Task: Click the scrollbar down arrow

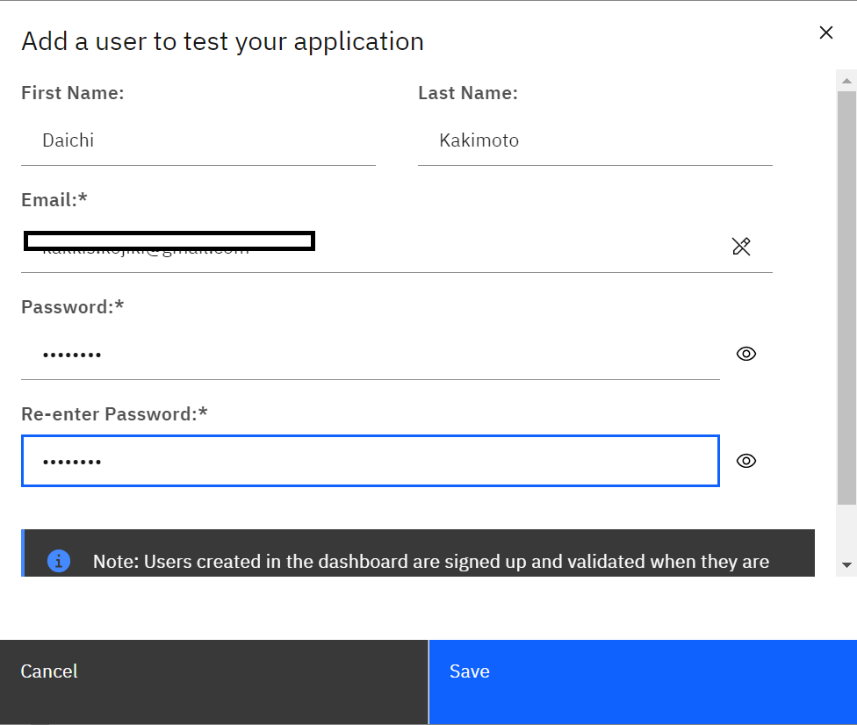Action: click(846, 565)
